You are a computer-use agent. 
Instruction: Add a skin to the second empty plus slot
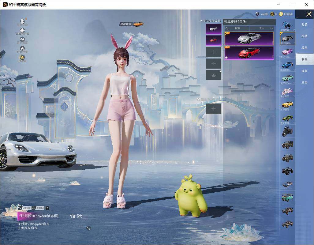[x=214, y=63]
